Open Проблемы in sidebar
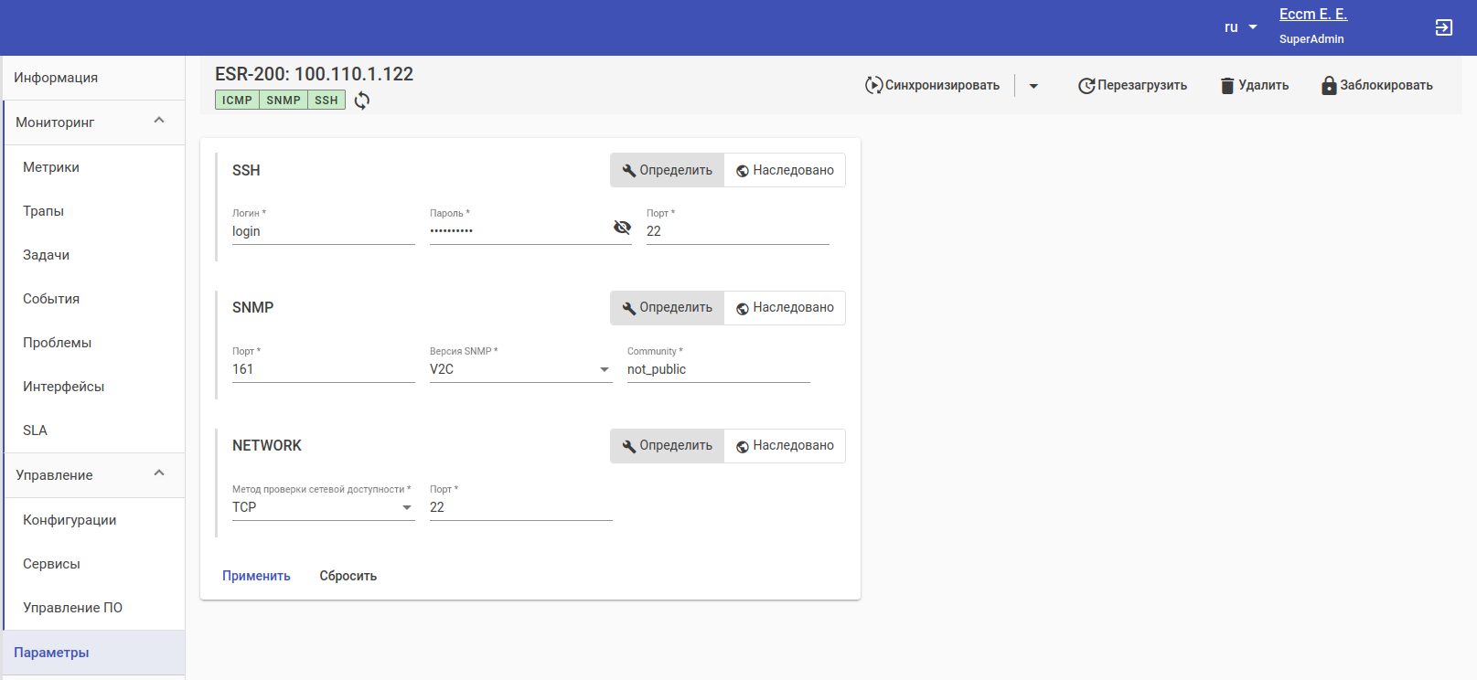1477x680 pixels. 94,343
